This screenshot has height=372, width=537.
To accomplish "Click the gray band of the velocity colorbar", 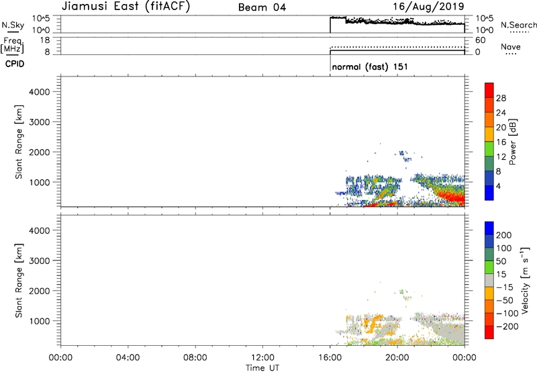I will 489,280.
